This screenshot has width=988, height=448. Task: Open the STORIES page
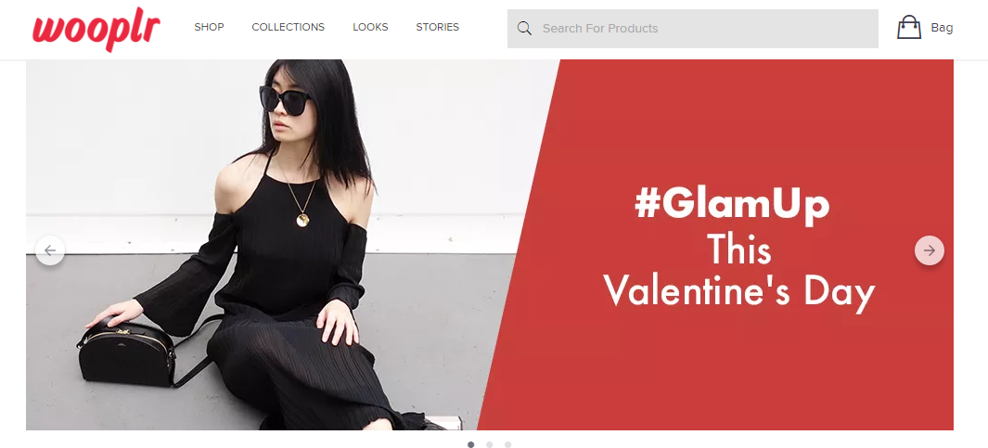[437, 27]
